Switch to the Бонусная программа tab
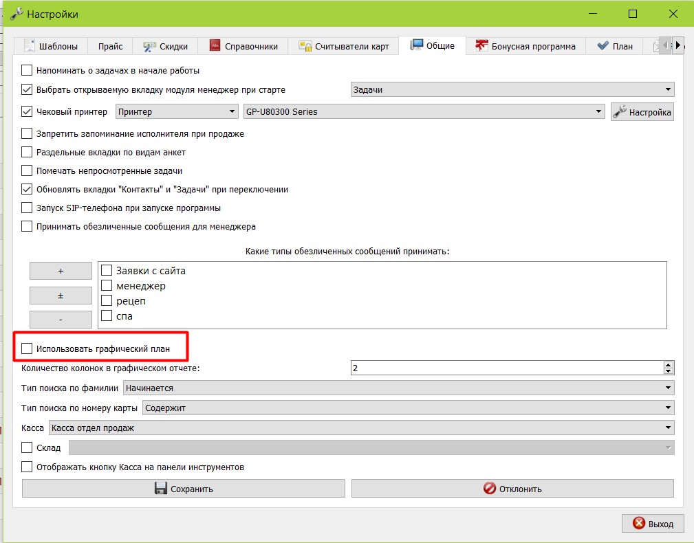This screenshot has width=694, height=543. click(x=525, y=46)
